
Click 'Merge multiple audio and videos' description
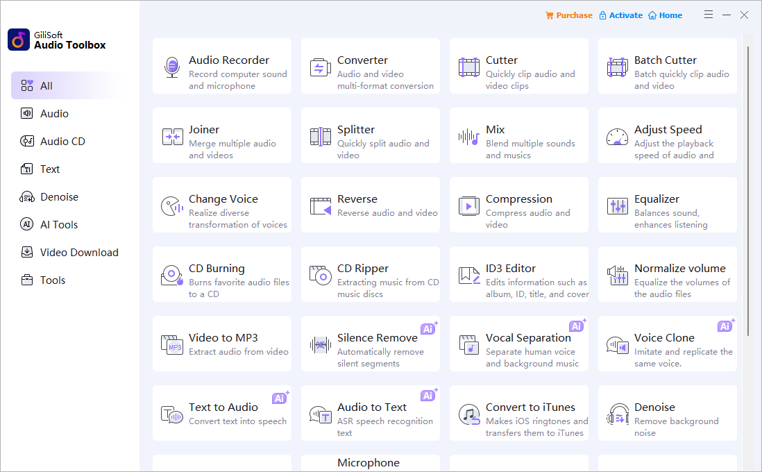[x=232, y=149]
